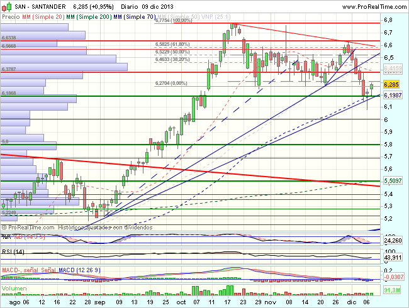Select the MM (Simple 200) indicator label
The image size is (409, 308).
coord(89,17)
